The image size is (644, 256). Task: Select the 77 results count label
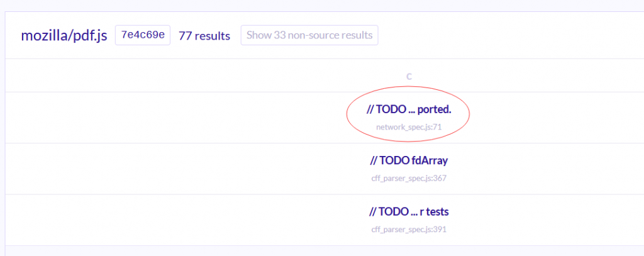pos(204,36)
